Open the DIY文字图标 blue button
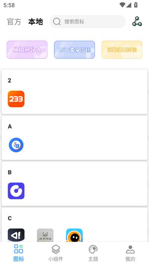Viewport: 149px width, 265px height. pos(74,50)
